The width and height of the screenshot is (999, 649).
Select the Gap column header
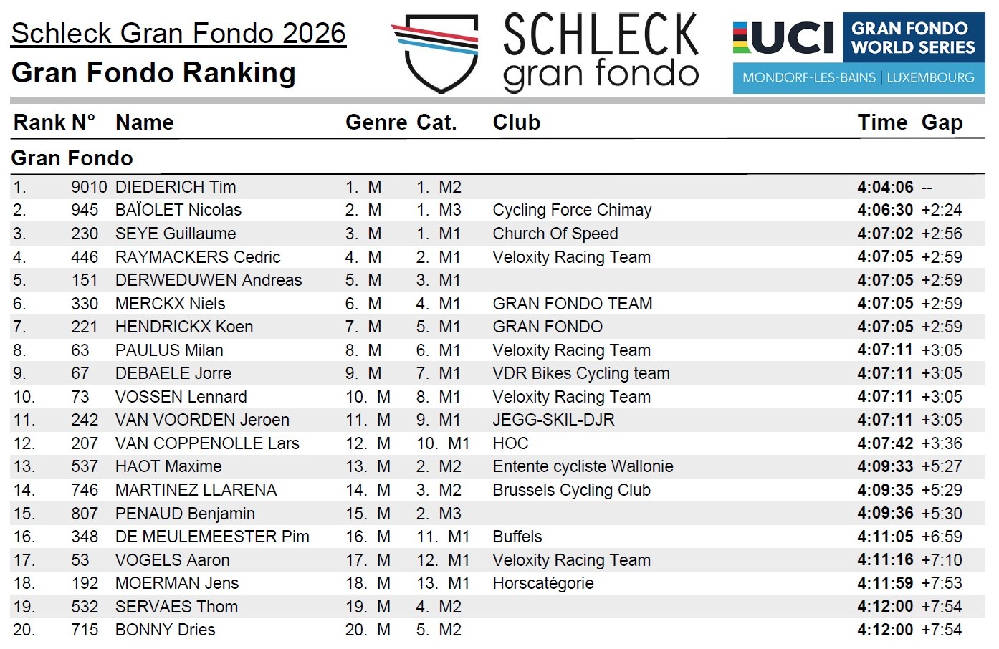942,122
